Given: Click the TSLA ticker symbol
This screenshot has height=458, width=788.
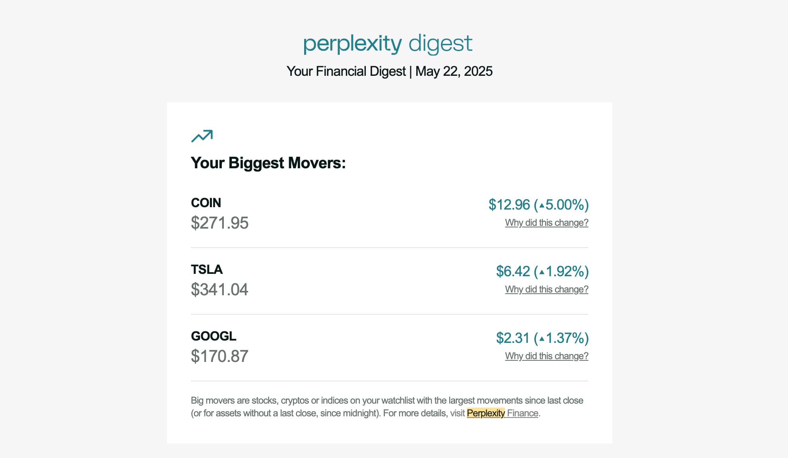Looking at the screenshot, I should pos(207,270).
